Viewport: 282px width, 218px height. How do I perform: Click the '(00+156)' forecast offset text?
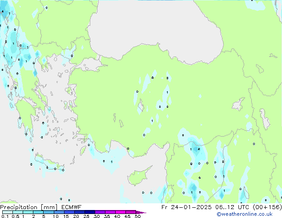(267, 207)
